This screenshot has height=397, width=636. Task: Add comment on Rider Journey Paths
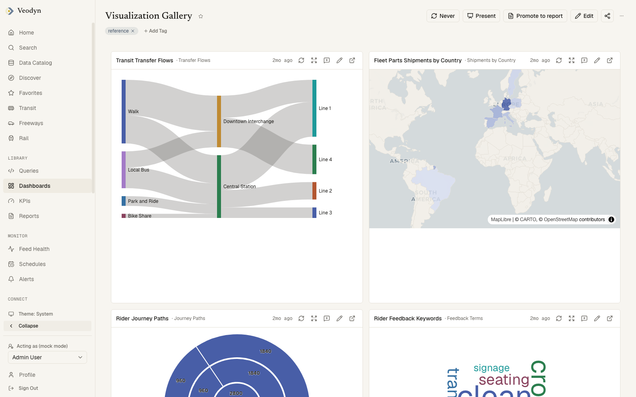point(327,318)
